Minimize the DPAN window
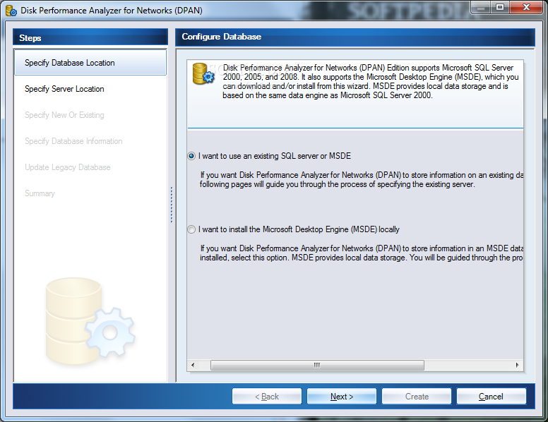This screenshot has width=548, height=422. coord(481,7)
